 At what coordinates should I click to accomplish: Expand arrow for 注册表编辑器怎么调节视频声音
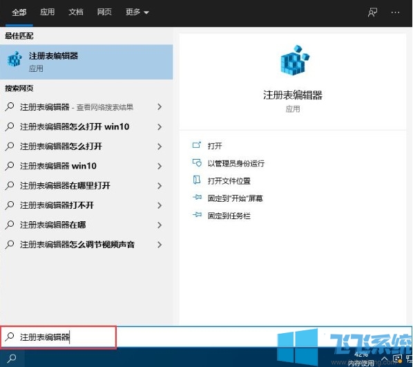pos(160,245)
